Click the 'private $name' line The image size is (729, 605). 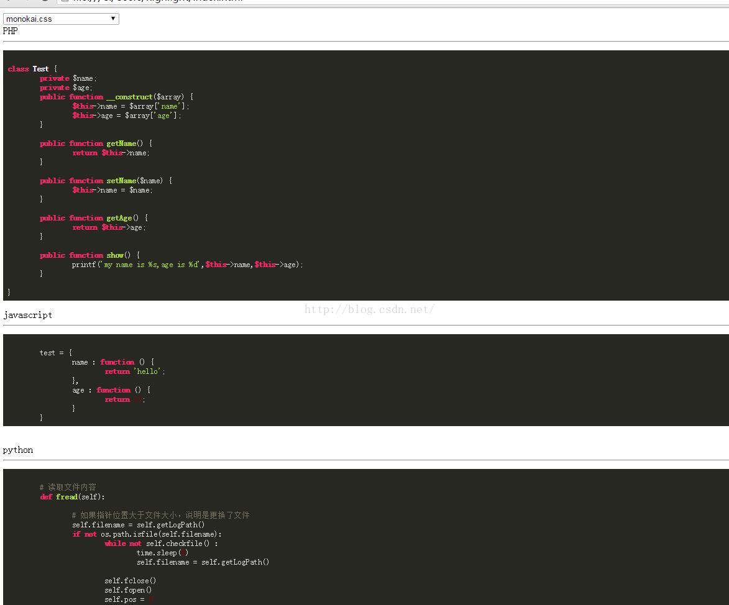pos(68,78)
